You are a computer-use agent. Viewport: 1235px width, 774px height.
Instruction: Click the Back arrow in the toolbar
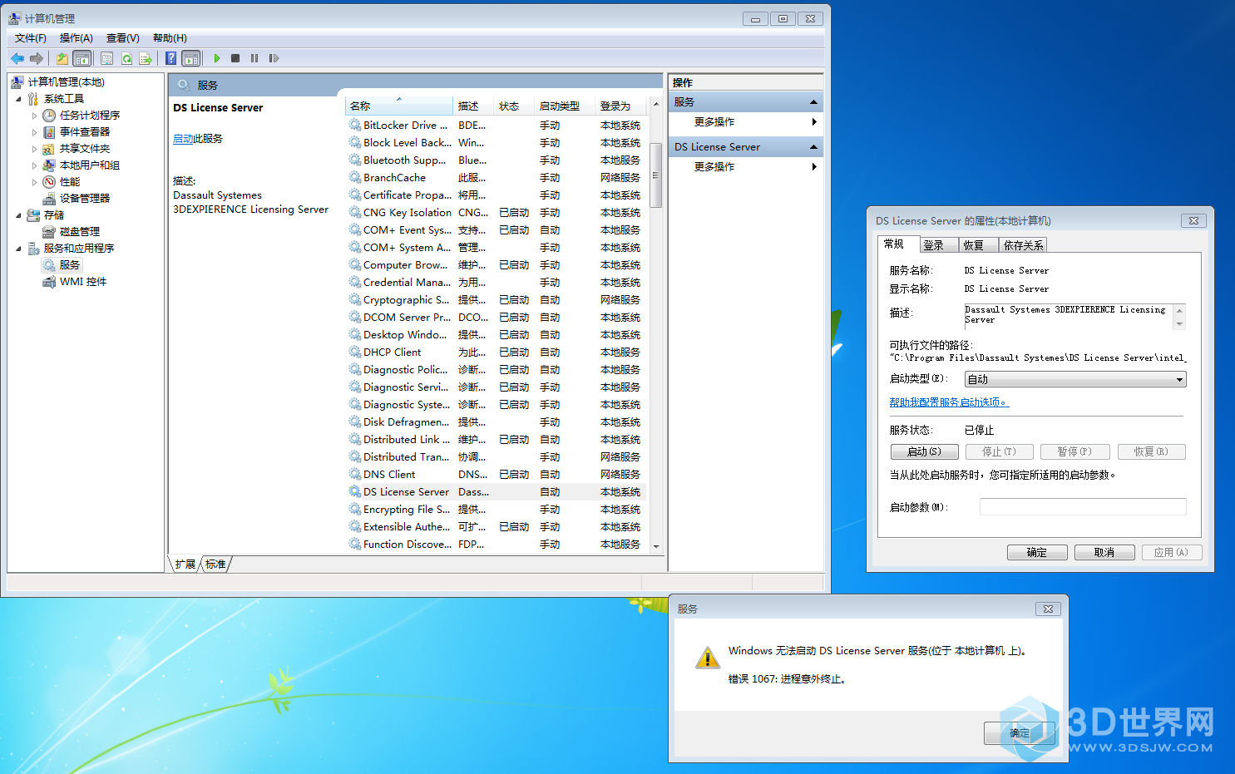pyautogui.click(x=17, y=58)
